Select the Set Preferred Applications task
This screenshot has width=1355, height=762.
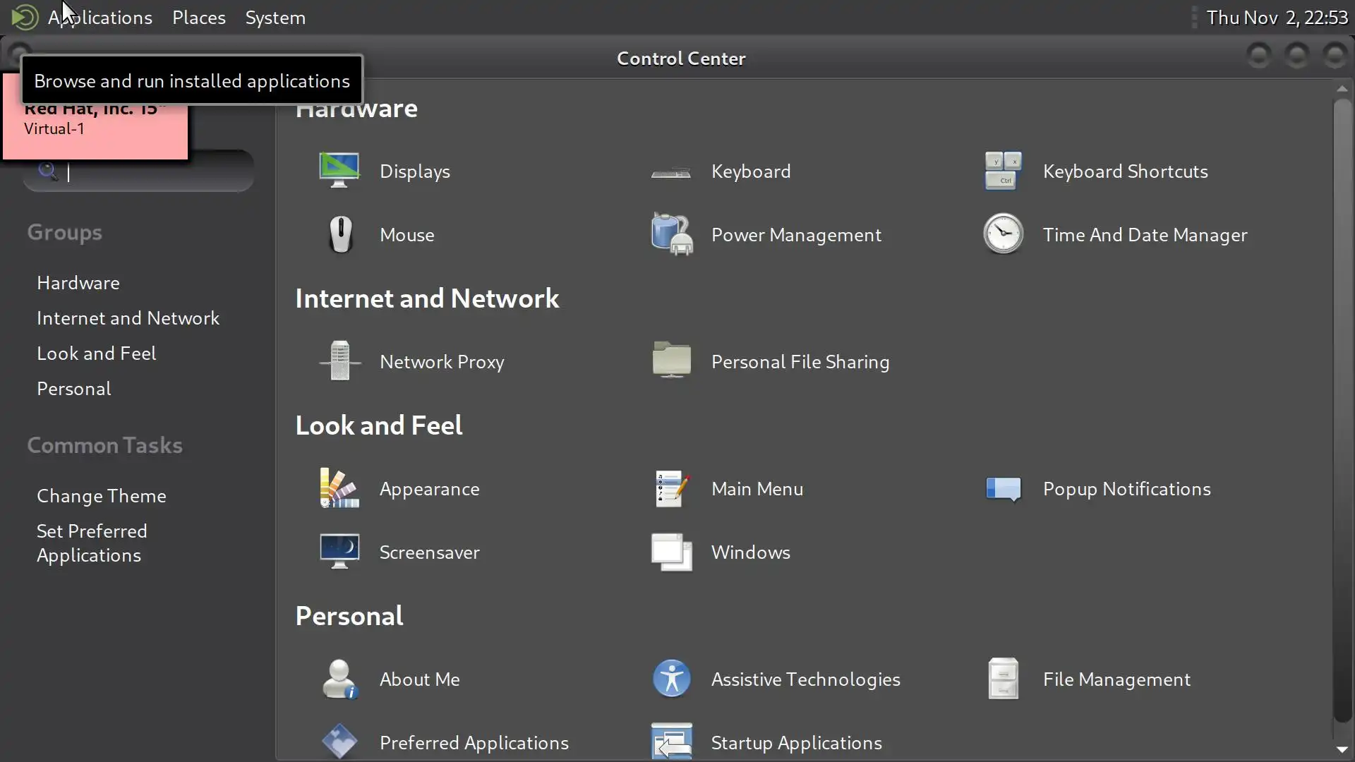[x=91, y=543]
